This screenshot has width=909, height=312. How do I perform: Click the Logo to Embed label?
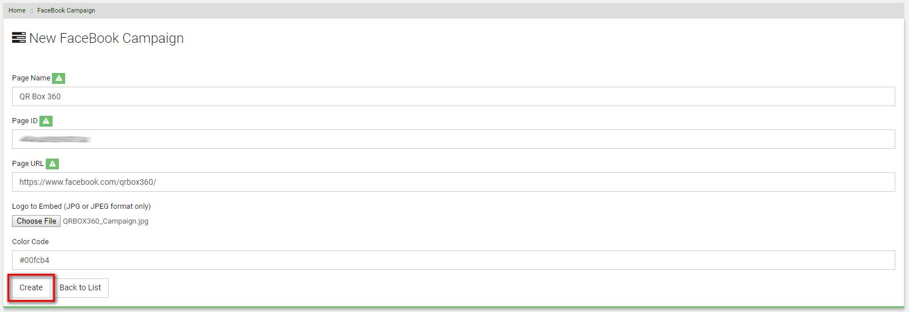tap(81, 206)
